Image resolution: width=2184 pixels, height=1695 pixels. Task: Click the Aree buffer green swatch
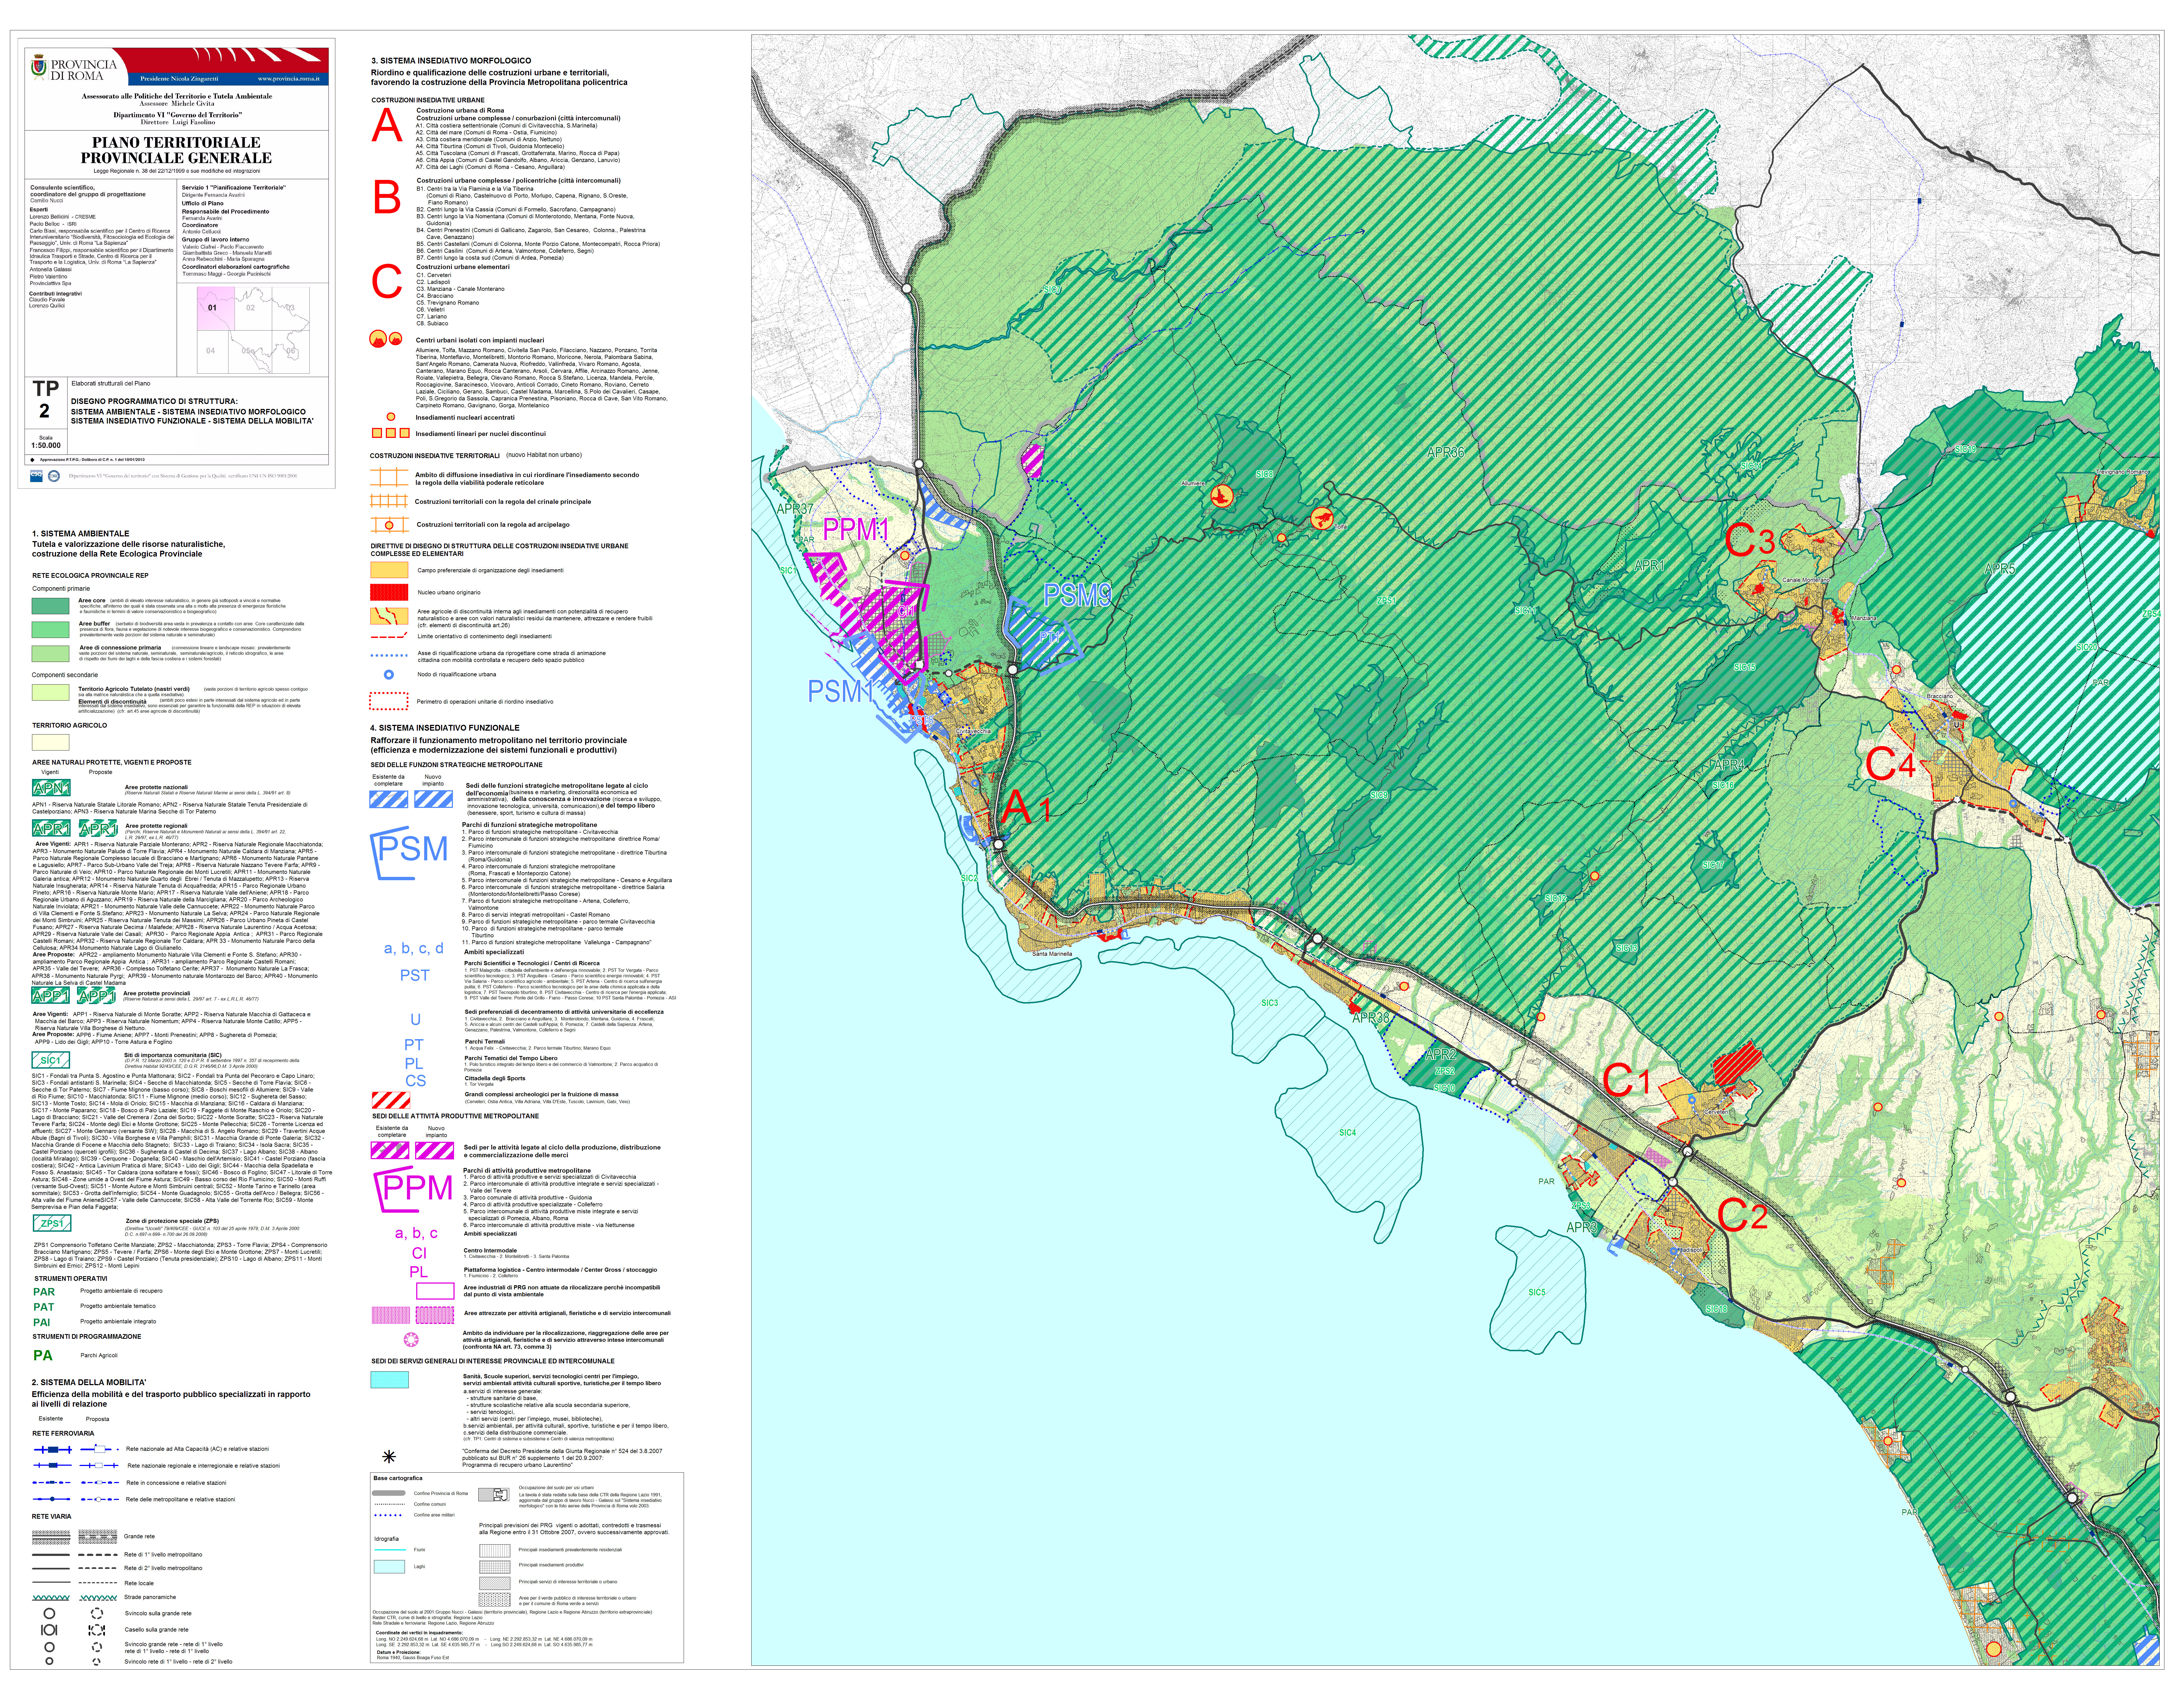click(x=51, y=630)
